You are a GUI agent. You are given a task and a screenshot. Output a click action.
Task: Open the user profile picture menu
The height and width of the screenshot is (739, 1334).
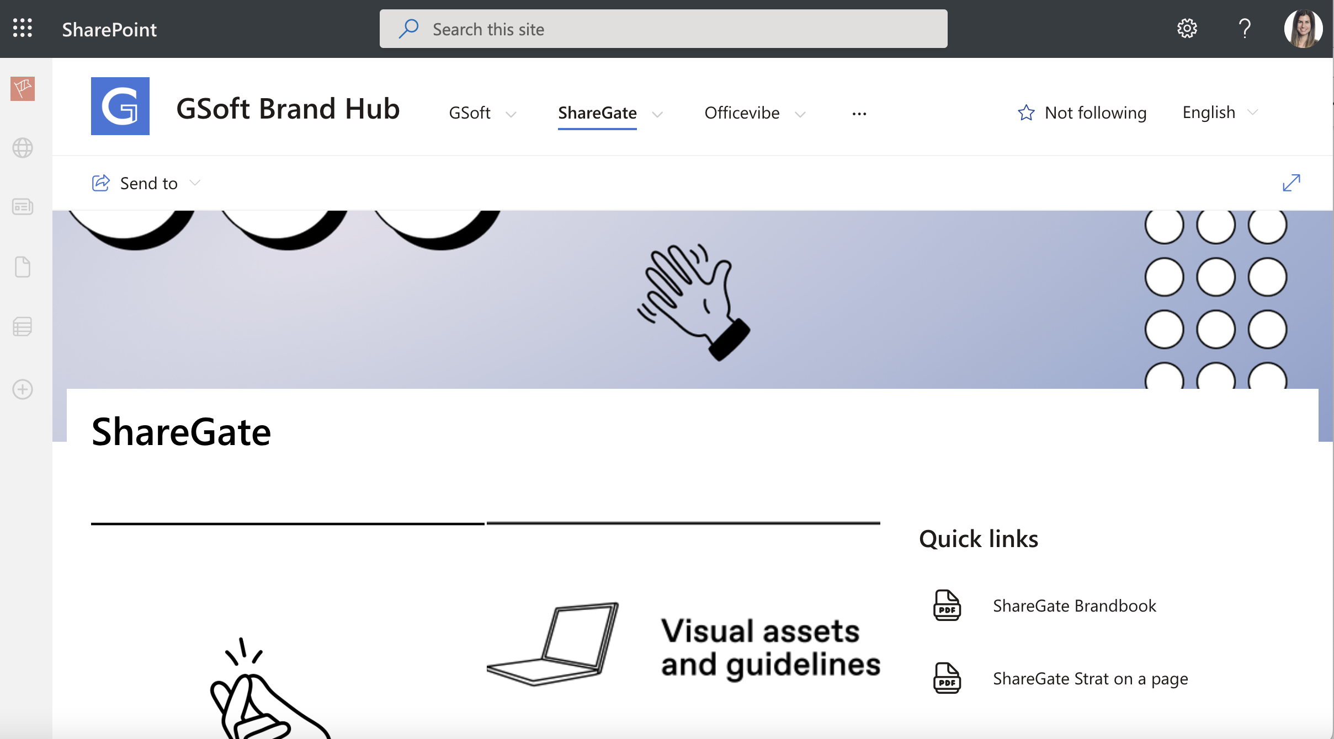pos(1303,29)
